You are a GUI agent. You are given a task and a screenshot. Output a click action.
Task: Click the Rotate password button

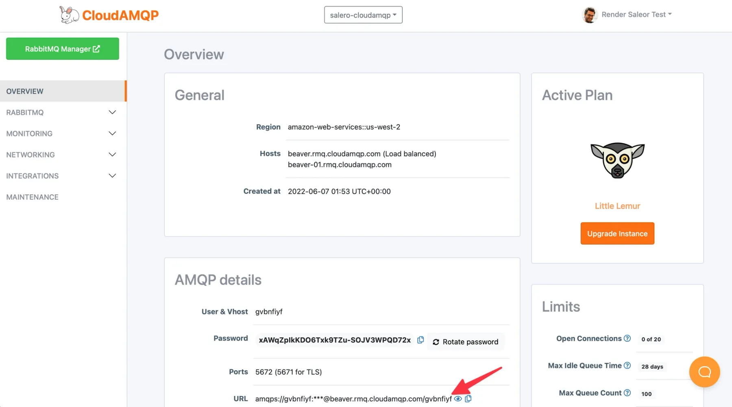pyautogui.click(x=466, y=341)
